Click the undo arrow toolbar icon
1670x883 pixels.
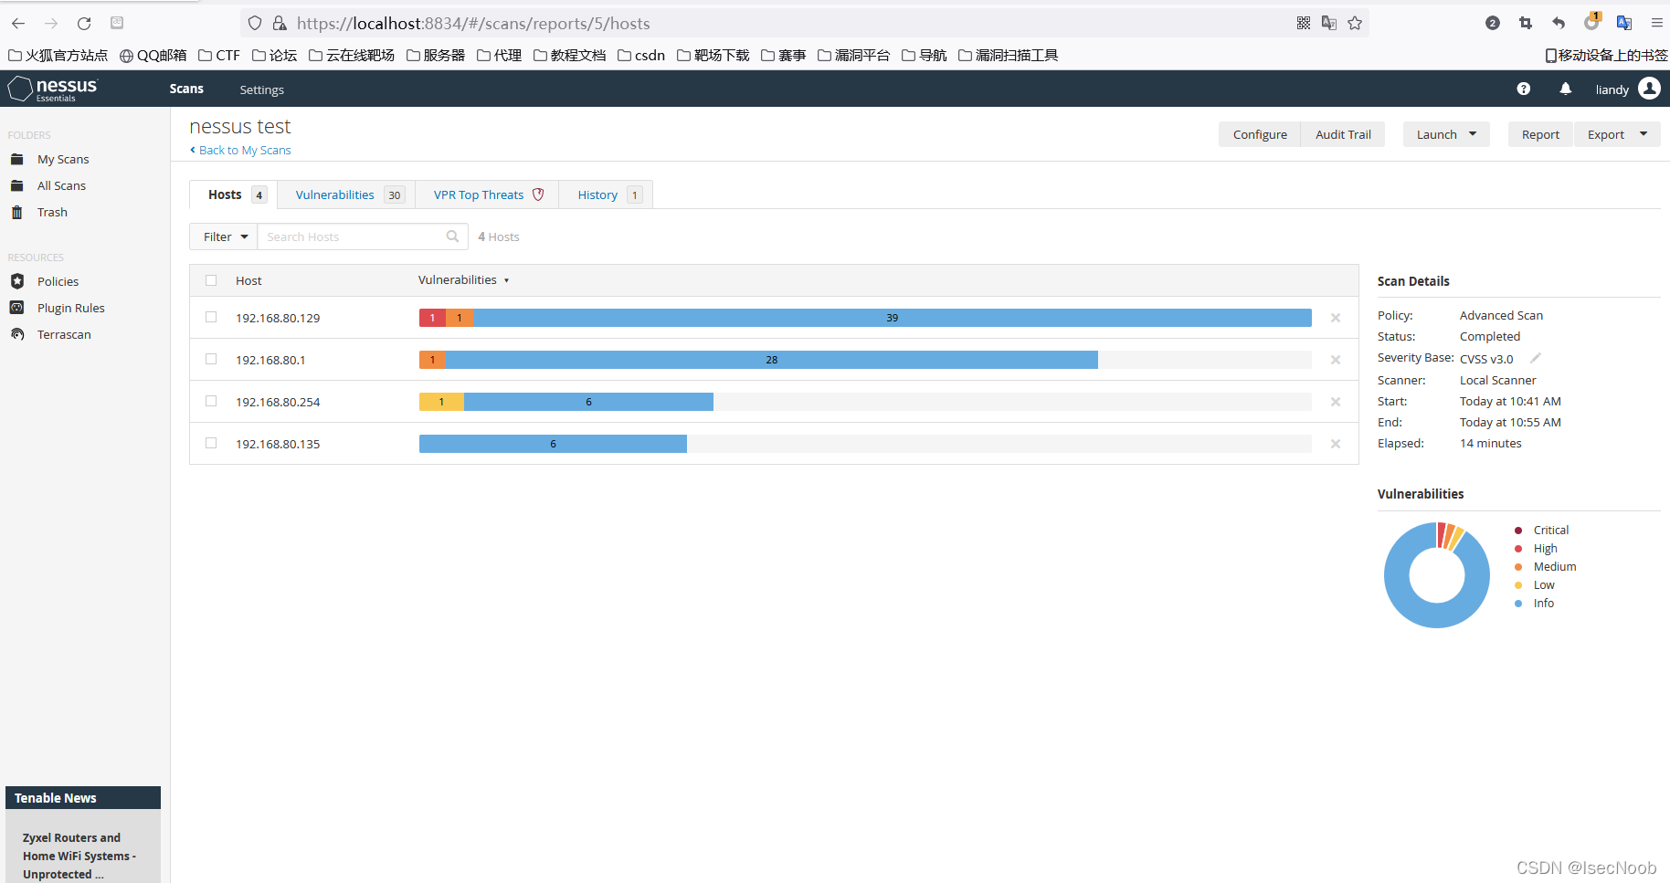(1559, 23)
